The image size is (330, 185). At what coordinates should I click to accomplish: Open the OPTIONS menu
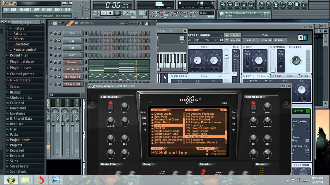pos(47,10)
